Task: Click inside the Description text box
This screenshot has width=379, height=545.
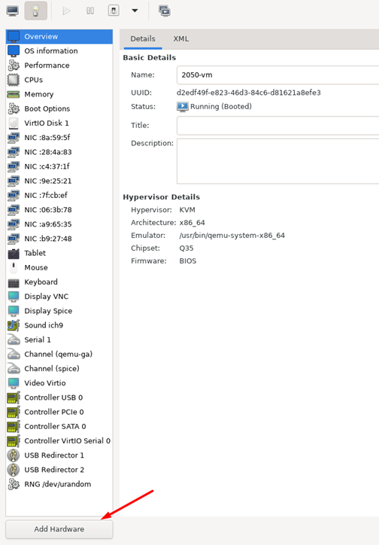Action: pyautogui.click(x=277, y=161)
